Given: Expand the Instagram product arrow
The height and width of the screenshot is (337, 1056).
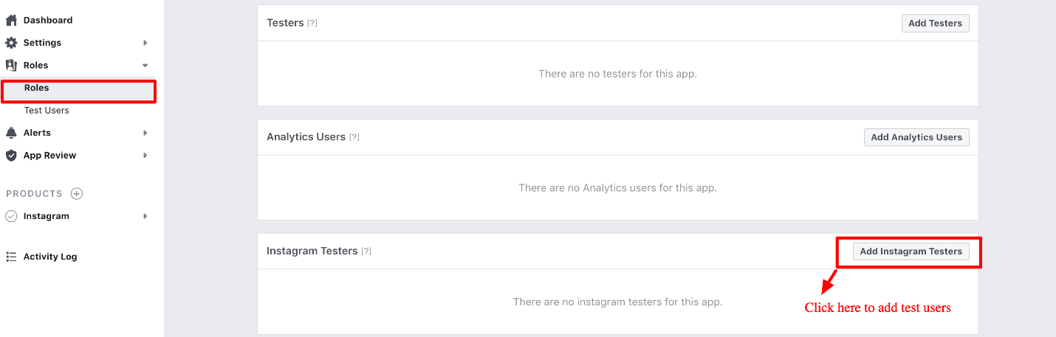Looking at the screenshot, I should 145,216.
